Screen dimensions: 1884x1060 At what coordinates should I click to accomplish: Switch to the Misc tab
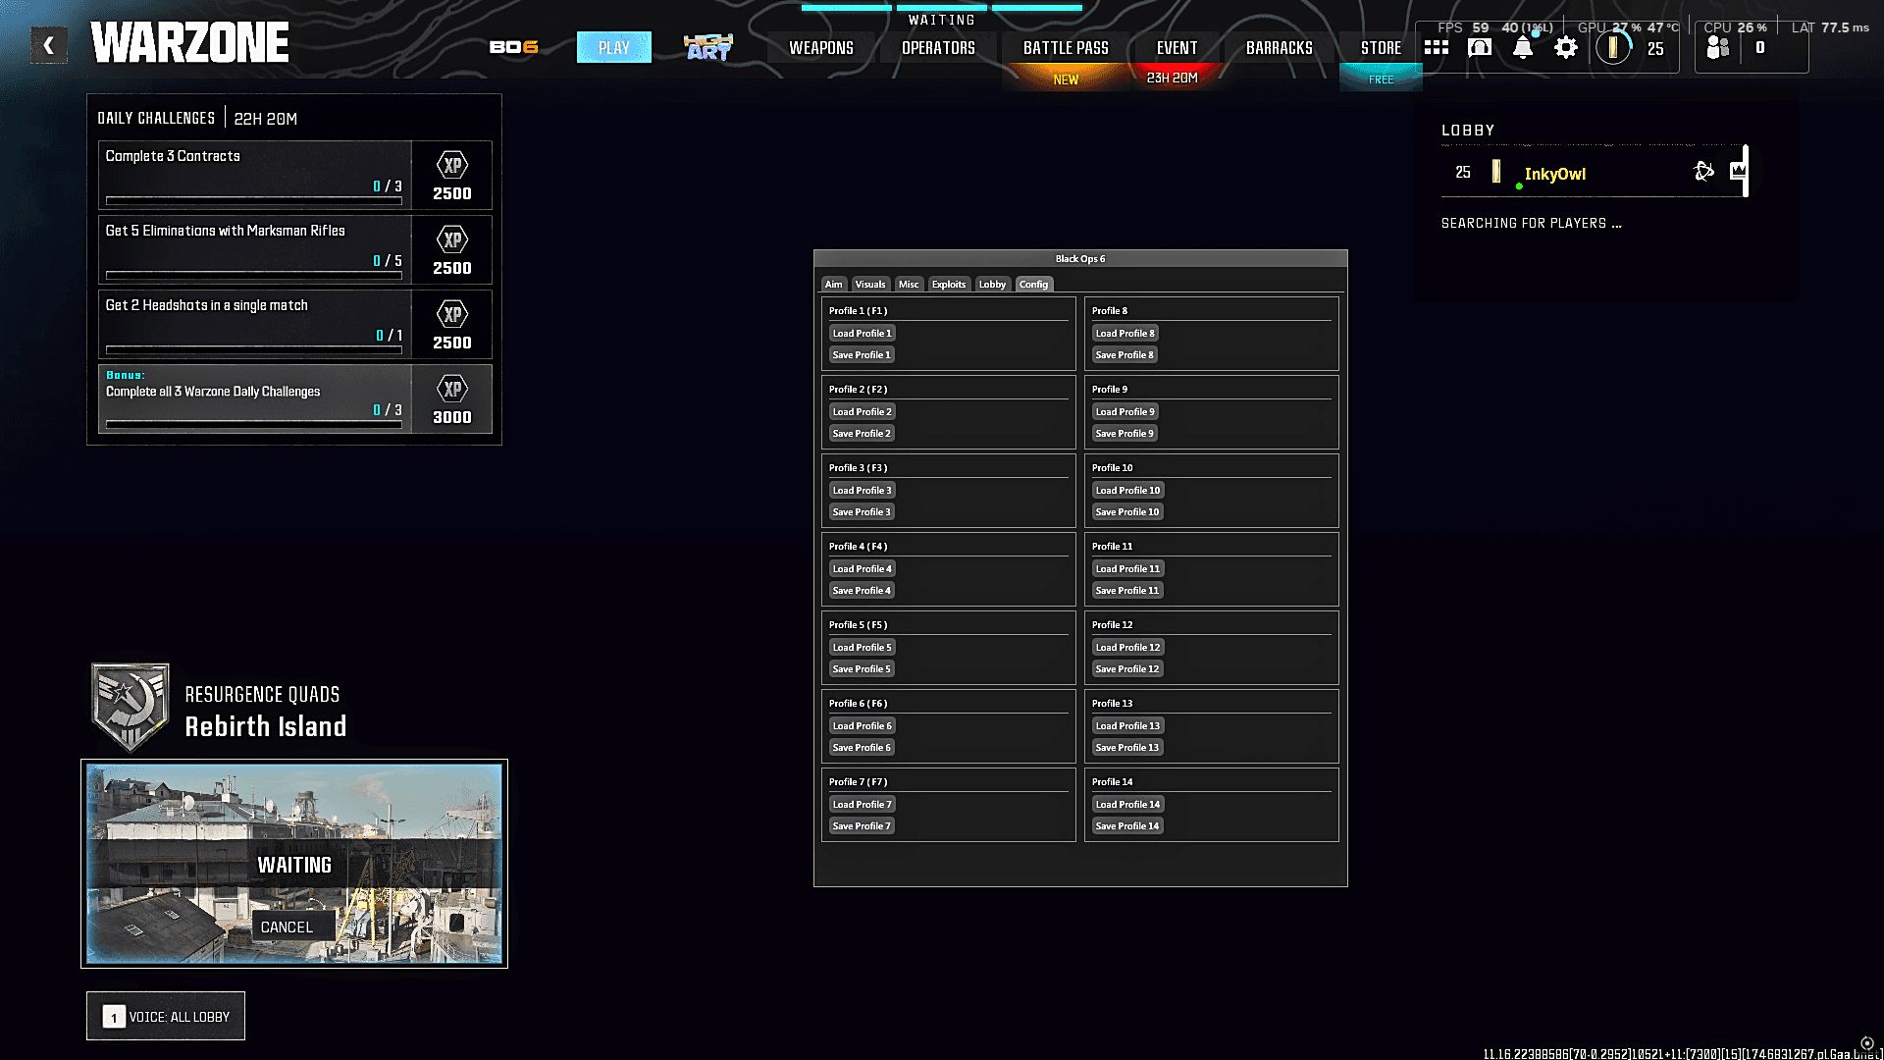click(x=909, y=285)
